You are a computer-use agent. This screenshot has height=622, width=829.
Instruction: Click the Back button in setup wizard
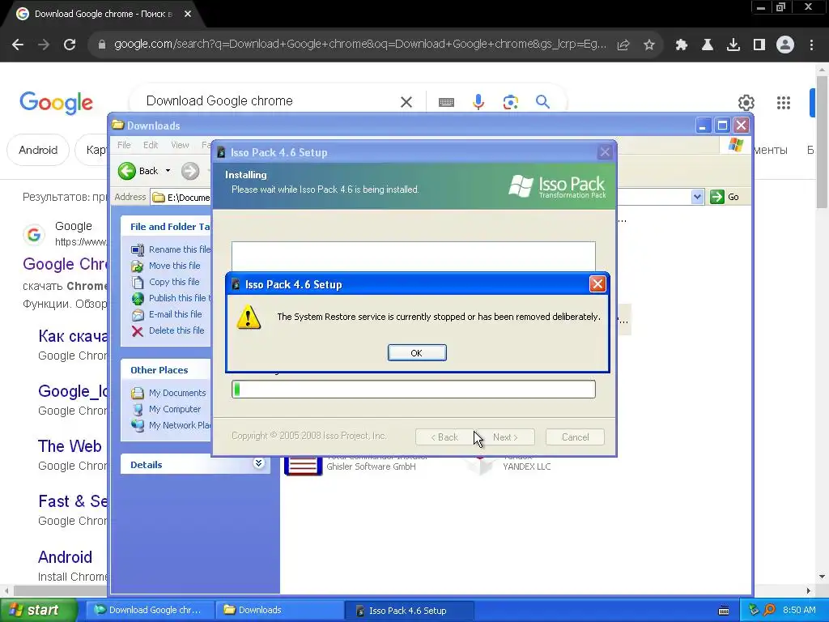pos(444,437)
